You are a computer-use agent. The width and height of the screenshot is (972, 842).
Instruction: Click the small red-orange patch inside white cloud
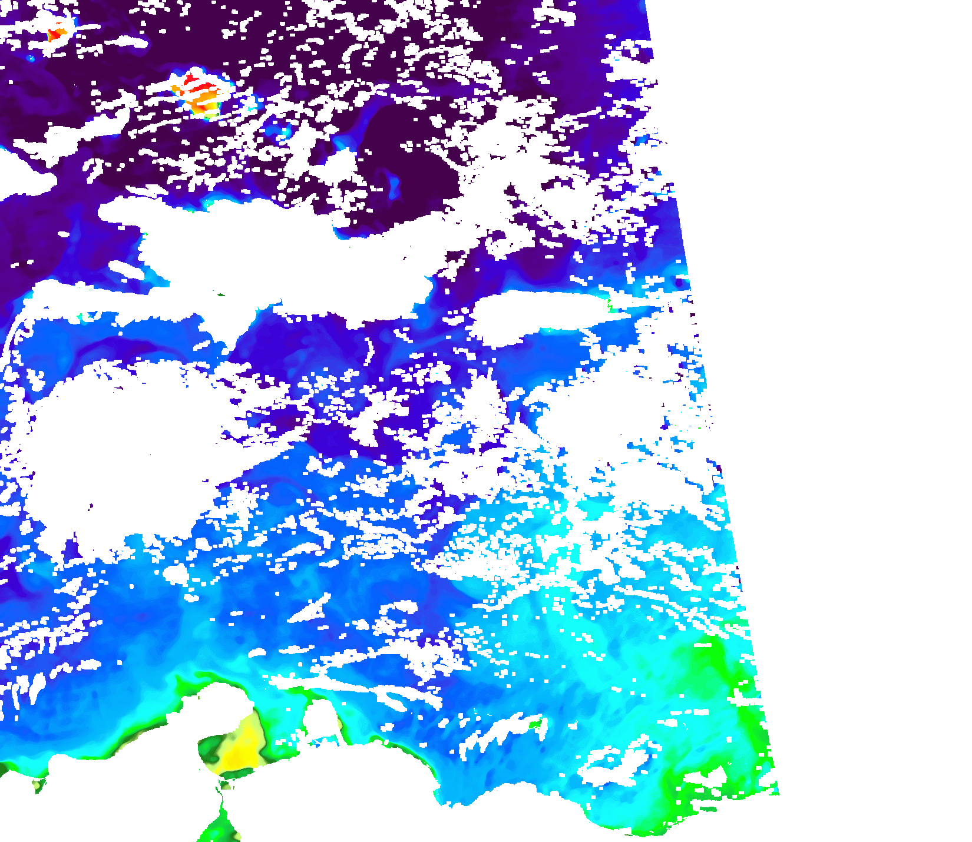click(x=56, y=34)
